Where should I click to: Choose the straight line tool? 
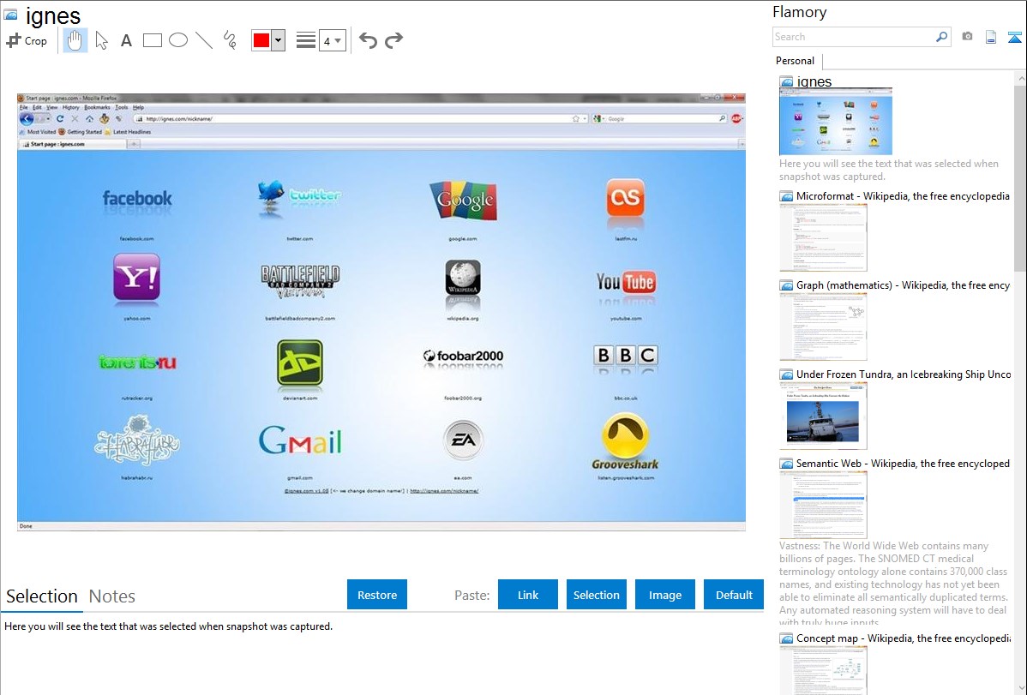(x=204, y=40)
